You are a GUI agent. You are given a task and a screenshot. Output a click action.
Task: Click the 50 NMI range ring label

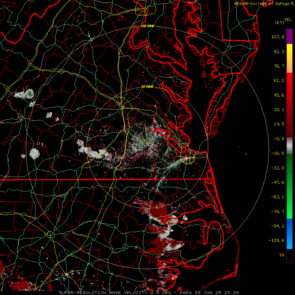pos(147,87)
